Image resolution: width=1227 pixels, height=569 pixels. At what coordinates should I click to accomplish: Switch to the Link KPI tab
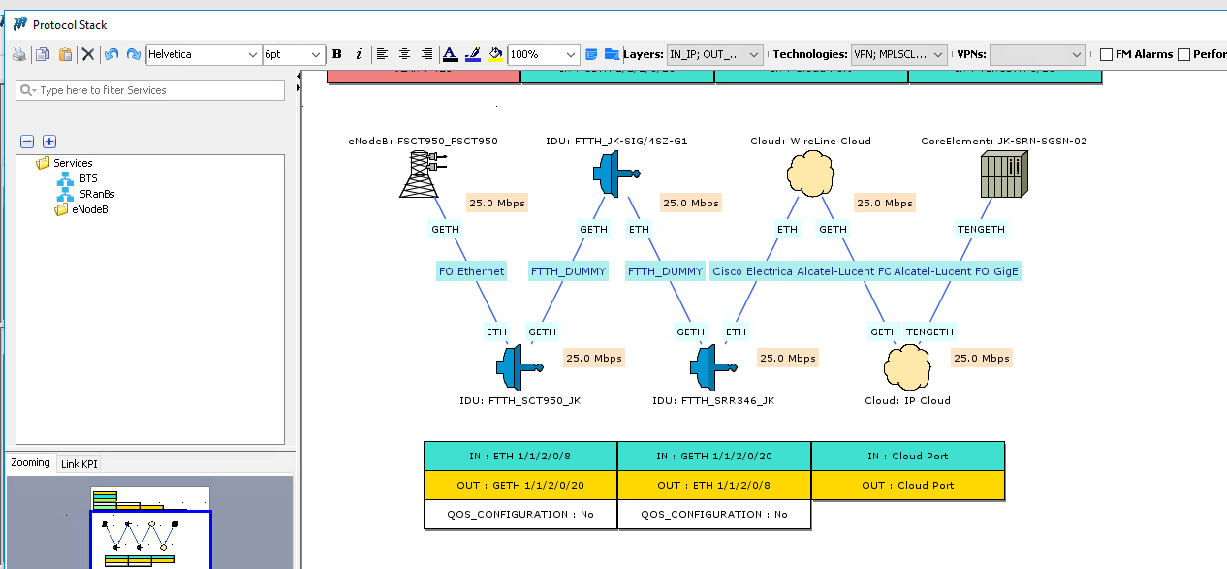79,463
